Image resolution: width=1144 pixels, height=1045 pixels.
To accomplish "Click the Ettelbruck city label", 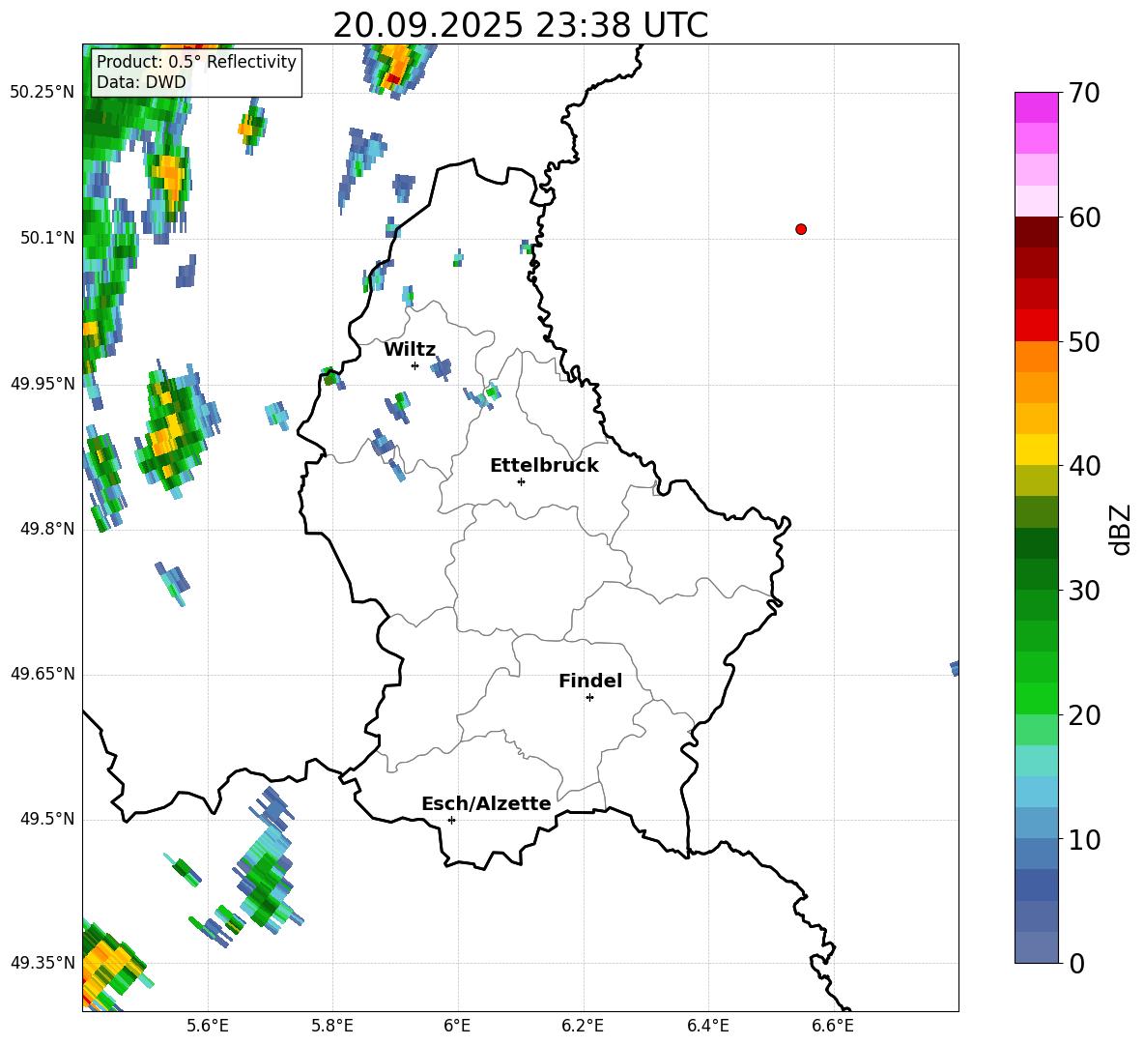I will tap(544, 466).
